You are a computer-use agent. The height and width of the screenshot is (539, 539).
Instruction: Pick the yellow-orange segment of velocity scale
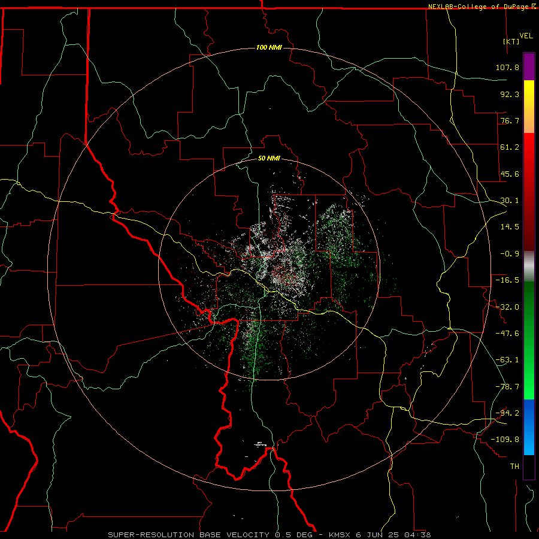click(x=529, y=107)
